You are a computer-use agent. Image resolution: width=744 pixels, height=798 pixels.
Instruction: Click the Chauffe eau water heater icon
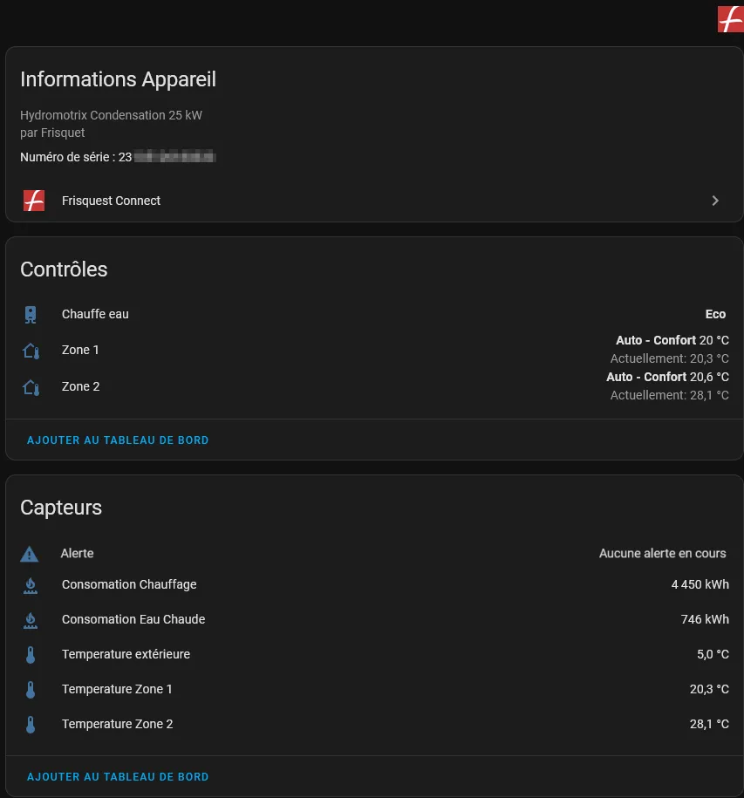(x=31, y=315)
